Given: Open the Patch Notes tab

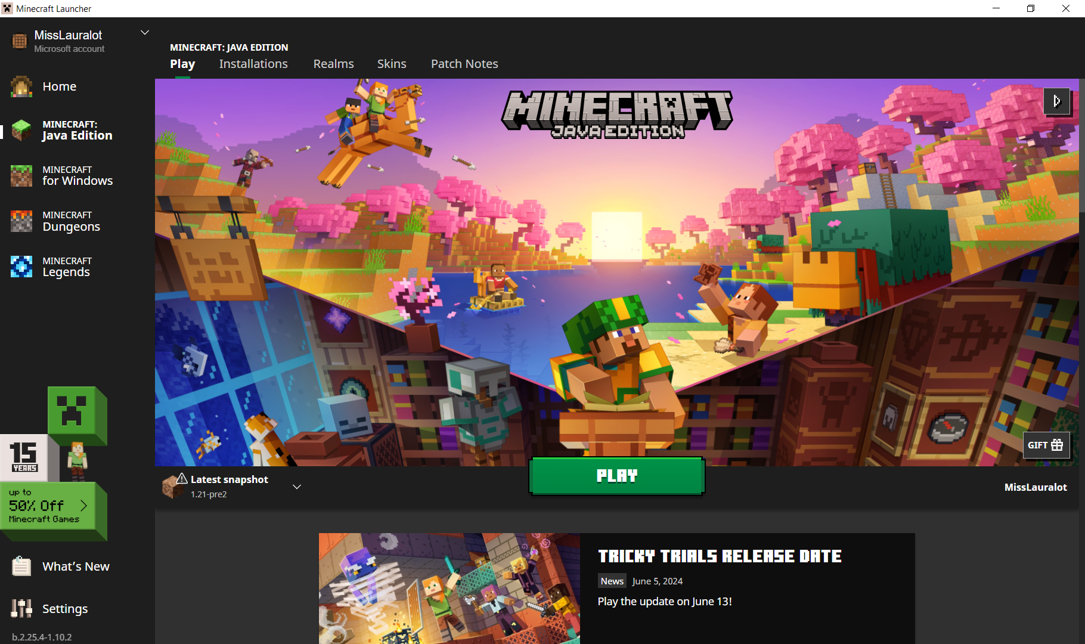Looking at the screenshot, I should [x=464, y=64].
